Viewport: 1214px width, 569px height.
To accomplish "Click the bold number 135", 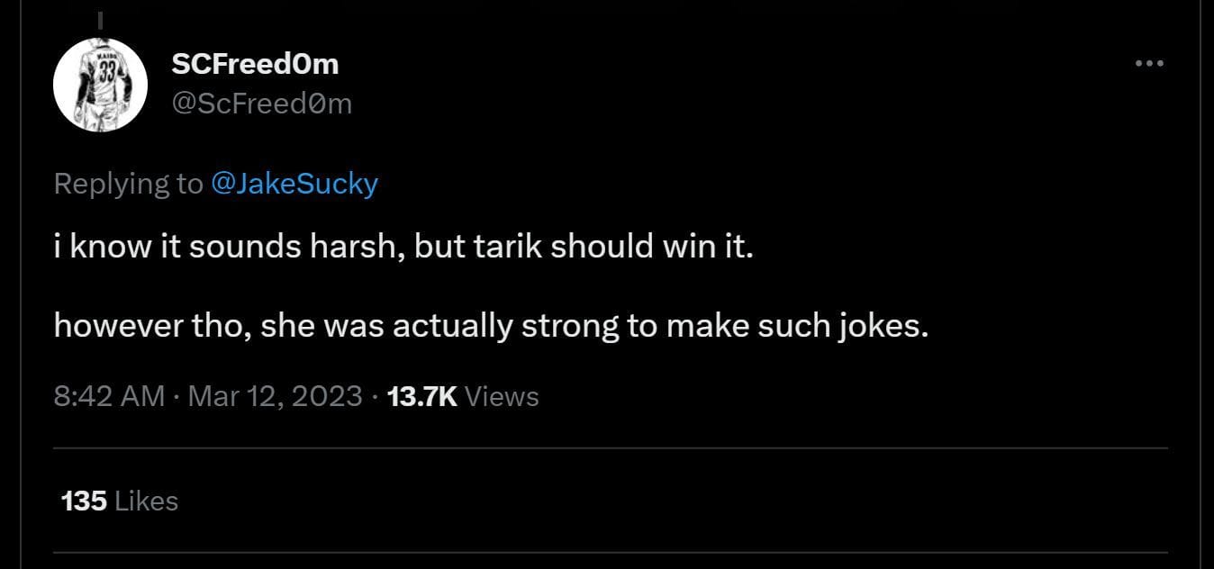I will (85, 501).
